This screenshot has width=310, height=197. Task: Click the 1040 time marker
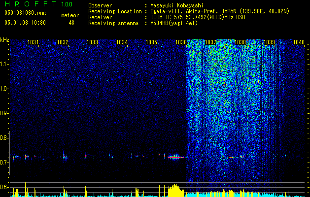[299, 42]
